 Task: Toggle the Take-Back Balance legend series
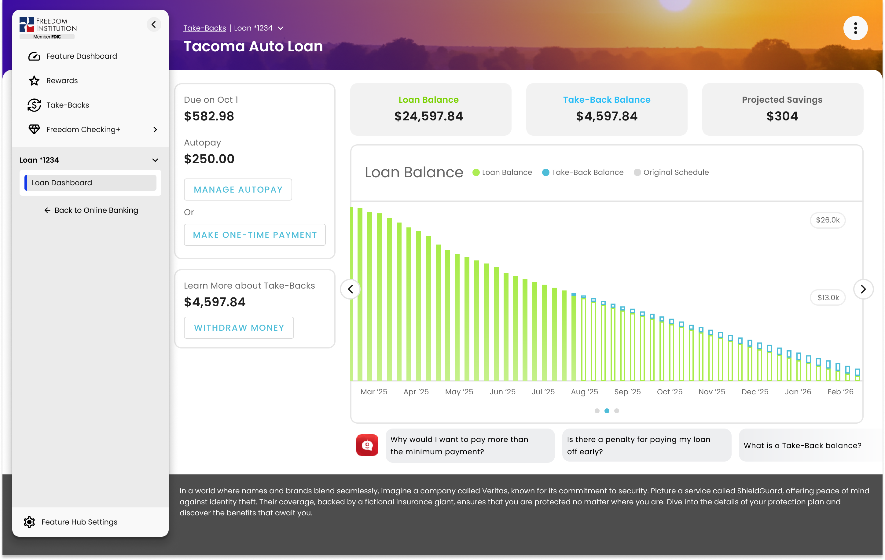pos(583,172)
